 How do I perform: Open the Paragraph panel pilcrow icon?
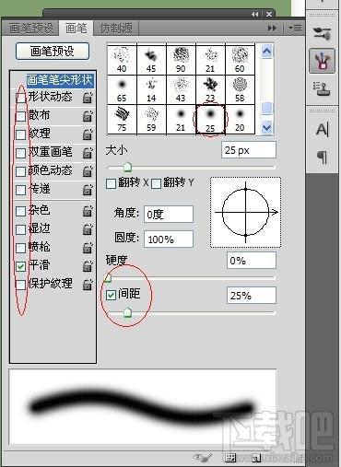point(323,158)
